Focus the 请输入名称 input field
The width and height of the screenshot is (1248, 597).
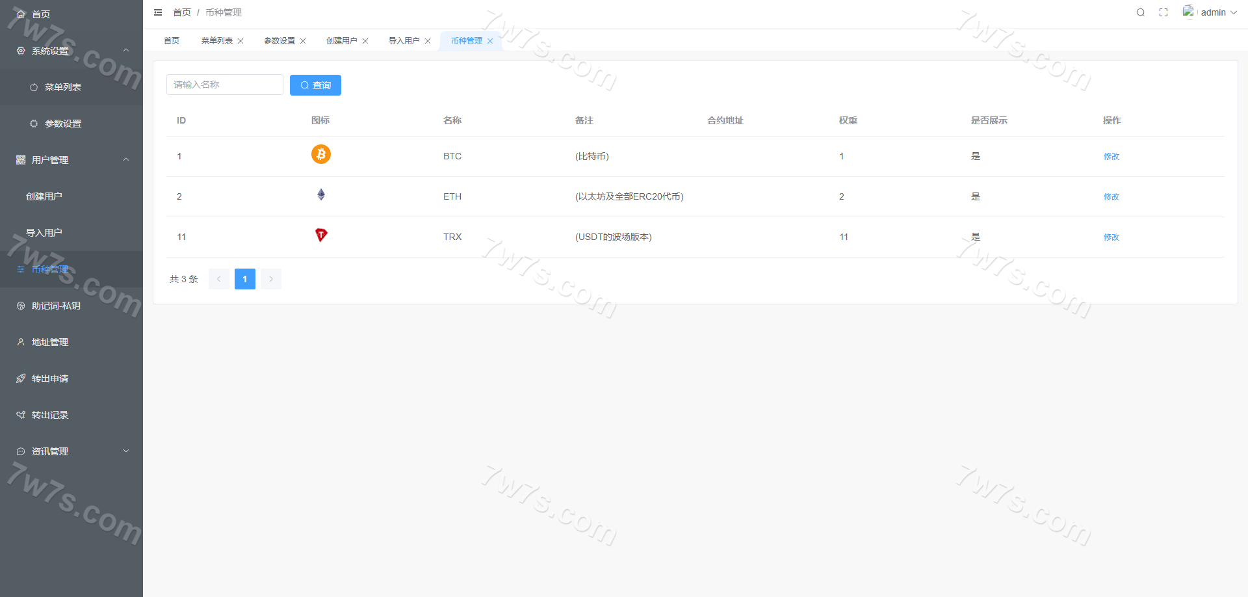[224, 85]
